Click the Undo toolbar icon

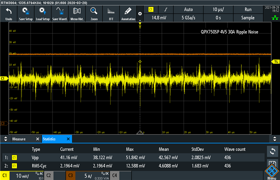click(x=9, y=14)
